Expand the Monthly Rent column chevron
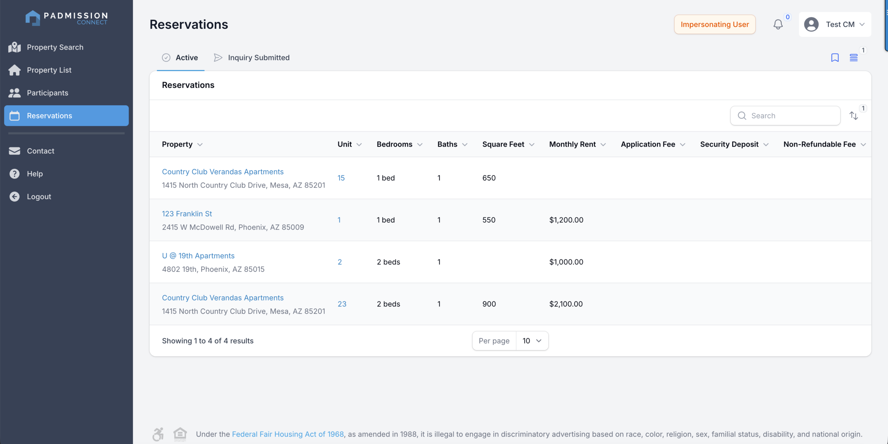Image resolution: width=888 pixels, height=444 pixels. point(603,145)
